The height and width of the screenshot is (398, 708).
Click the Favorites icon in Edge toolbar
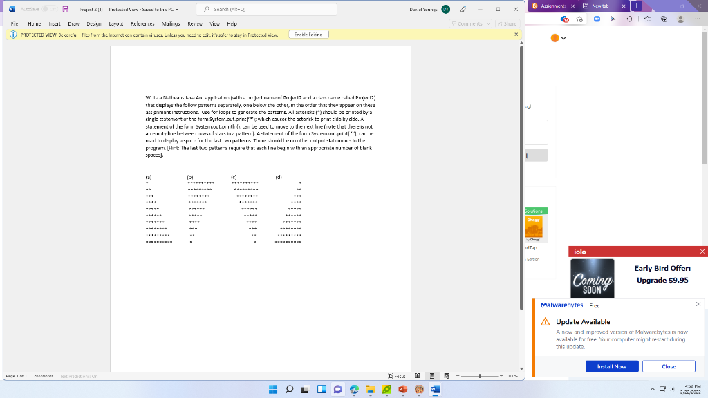[648, 19]
